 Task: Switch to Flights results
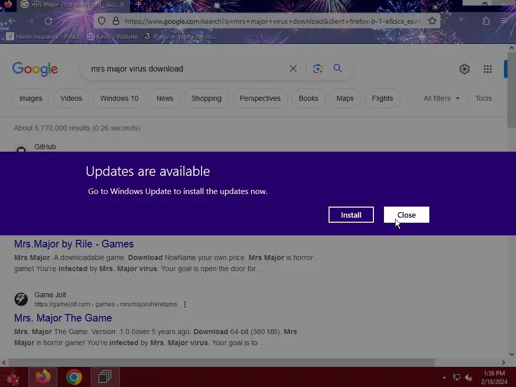coord(382,98)
